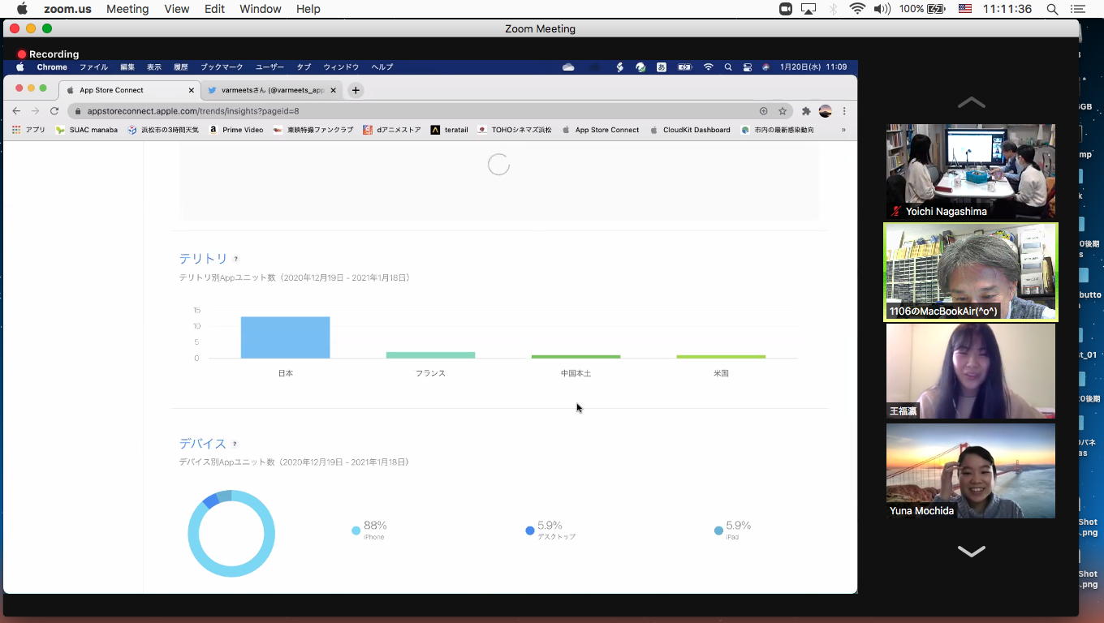Click the あ input method icon in shared menu bar
Screen dimensions: 1104x623
tap(662, 67)
